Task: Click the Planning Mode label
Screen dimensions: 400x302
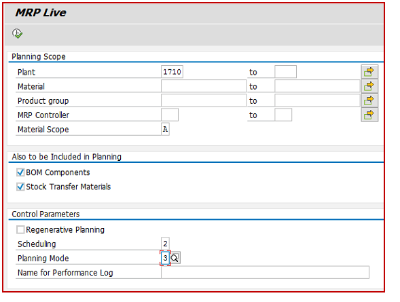Action: (43, 259)
